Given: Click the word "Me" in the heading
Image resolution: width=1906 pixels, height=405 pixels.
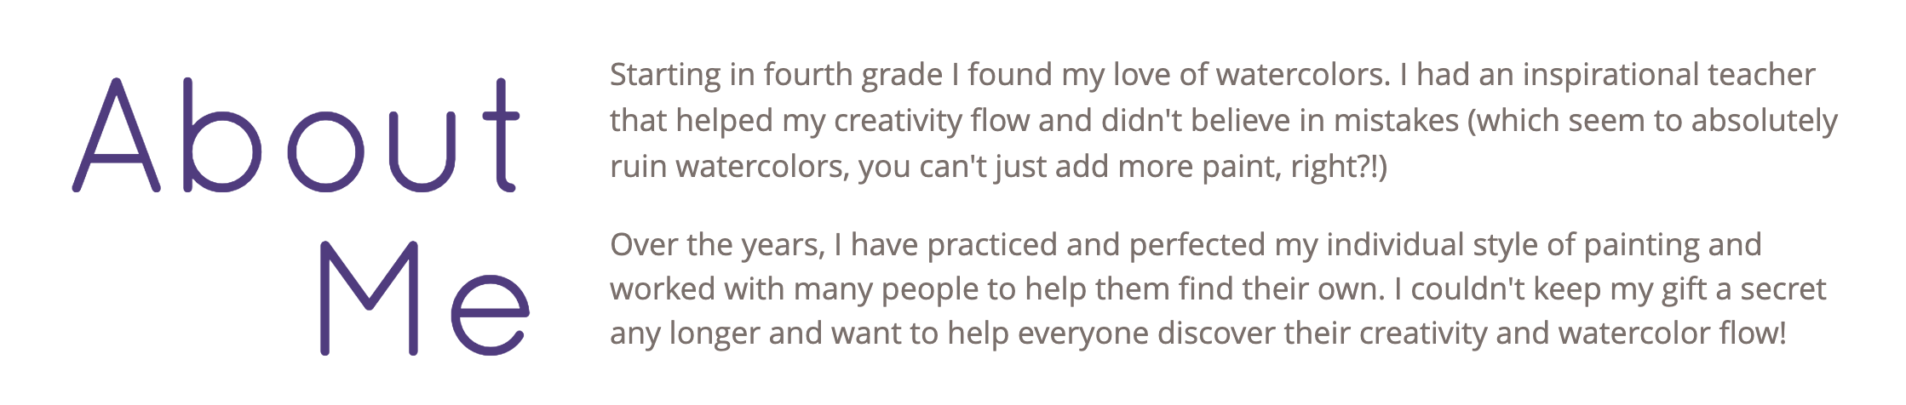Looking at the screenshot, I should (423, 298).
